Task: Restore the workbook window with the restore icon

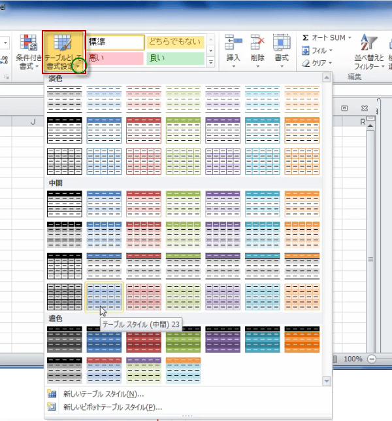Action: (x=344, y=108)
